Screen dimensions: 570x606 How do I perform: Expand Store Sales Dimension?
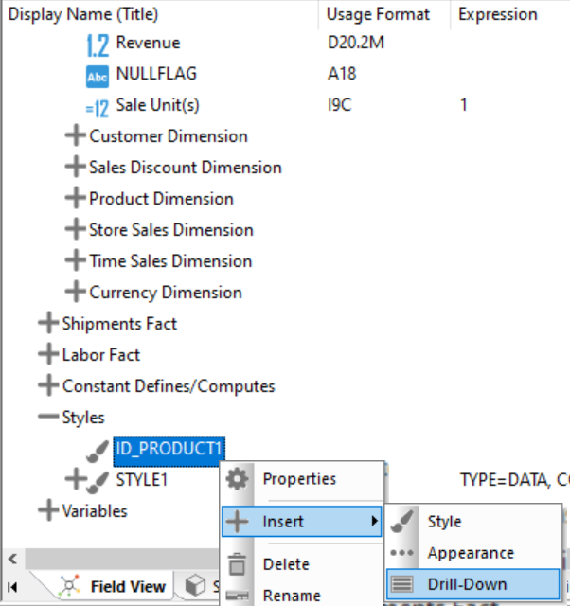75,229
